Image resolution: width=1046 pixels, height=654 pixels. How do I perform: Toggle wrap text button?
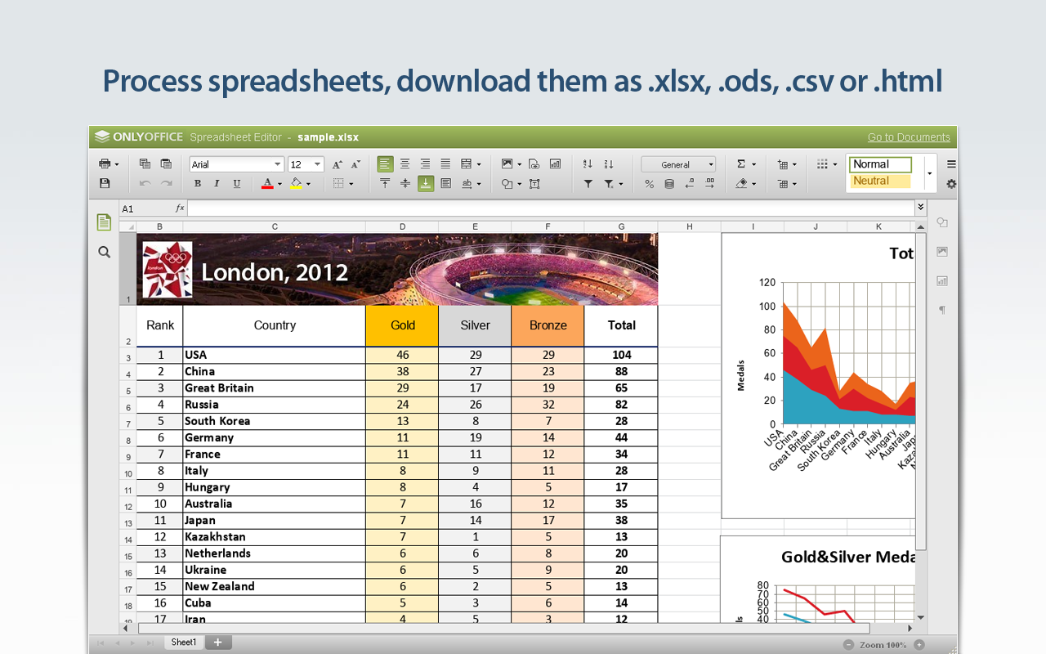pyautogui.click(x=445, y=184)
